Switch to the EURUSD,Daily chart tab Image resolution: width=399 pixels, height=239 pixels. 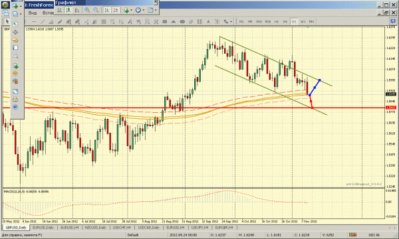[x=43, y=228]
